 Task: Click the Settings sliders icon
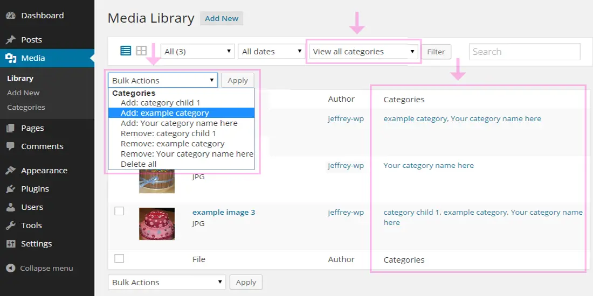pyautogui.click(x=11, y=244)
